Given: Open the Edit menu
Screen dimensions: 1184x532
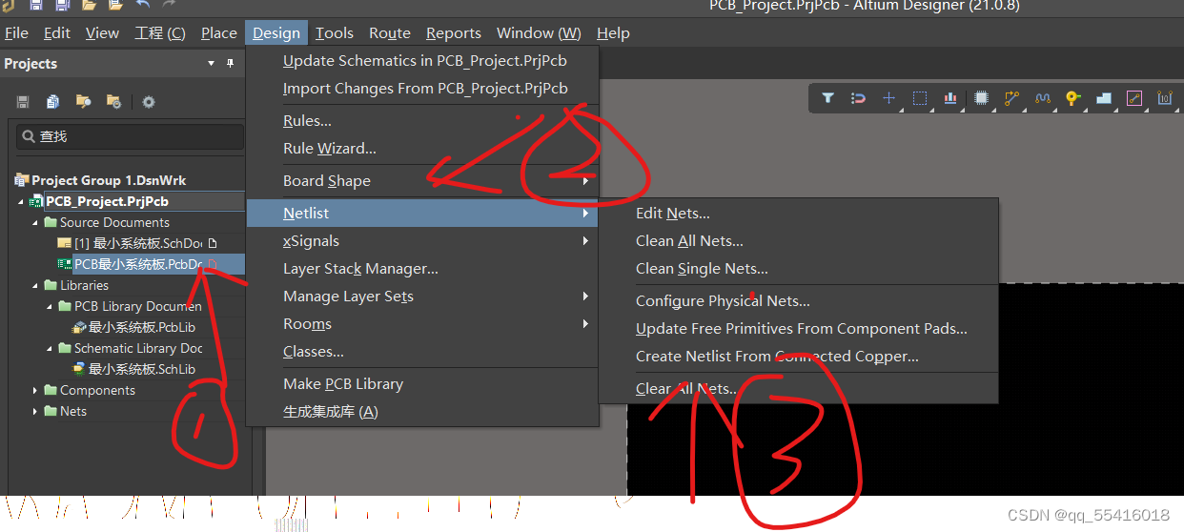Looking at the screenshot, I should (57, 33).
